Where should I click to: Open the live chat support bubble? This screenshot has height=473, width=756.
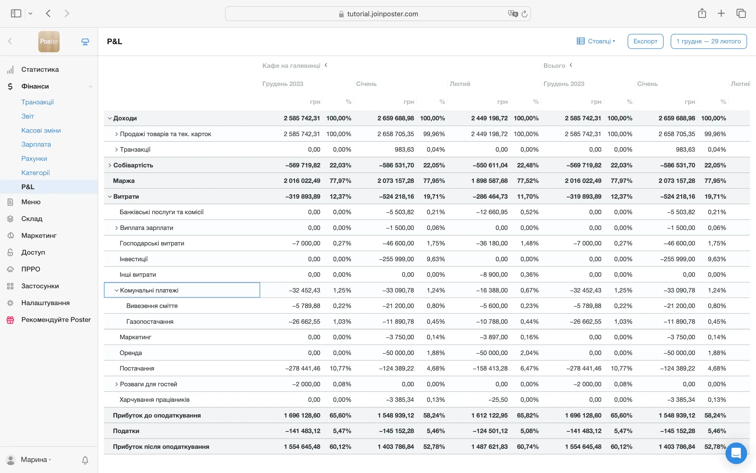coord(736,453)
